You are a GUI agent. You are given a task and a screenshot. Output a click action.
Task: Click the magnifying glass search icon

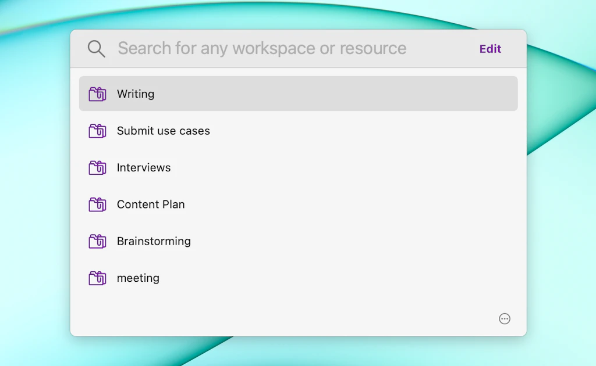click(97, 49)
